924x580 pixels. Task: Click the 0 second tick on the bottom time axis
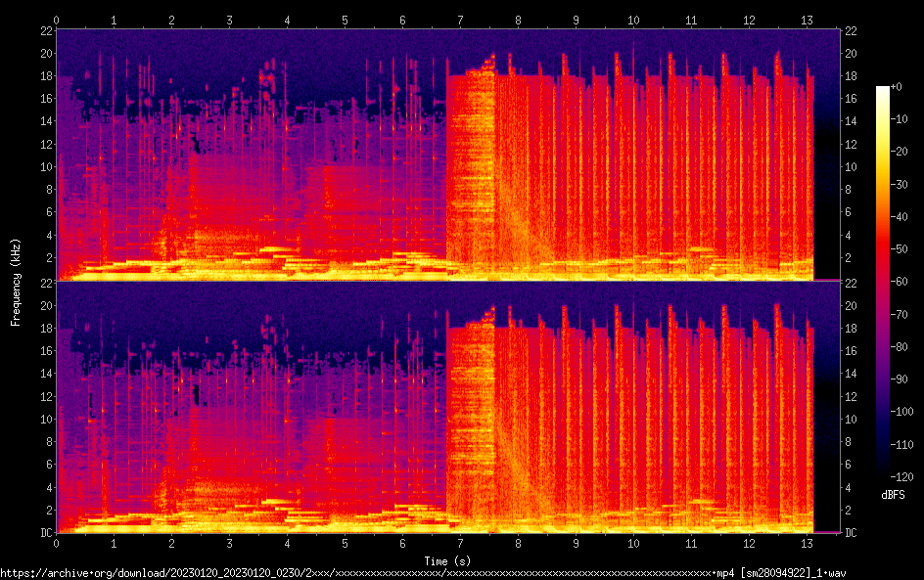coord(57,543)
